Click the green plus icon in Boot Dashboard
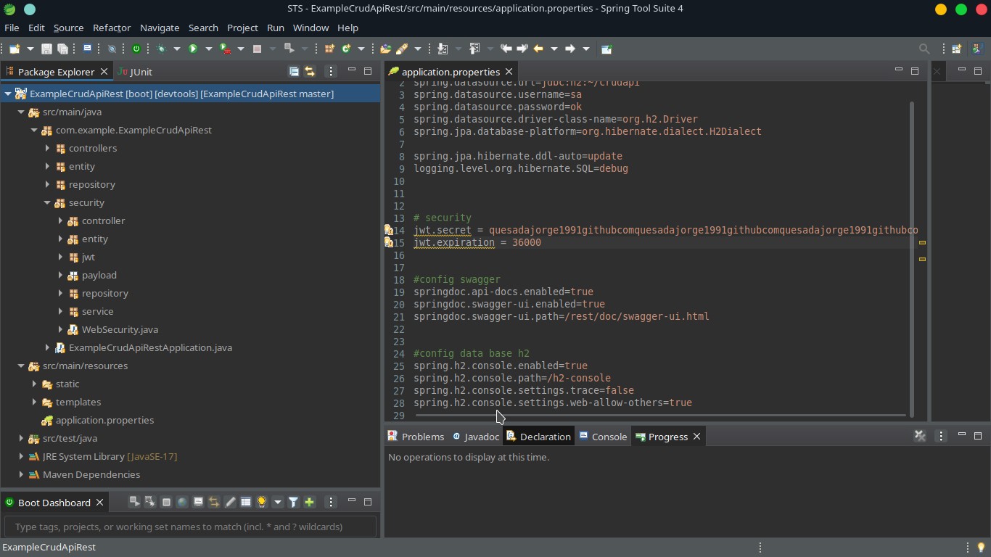Screen dimensions: 991x557 [309, 502]
